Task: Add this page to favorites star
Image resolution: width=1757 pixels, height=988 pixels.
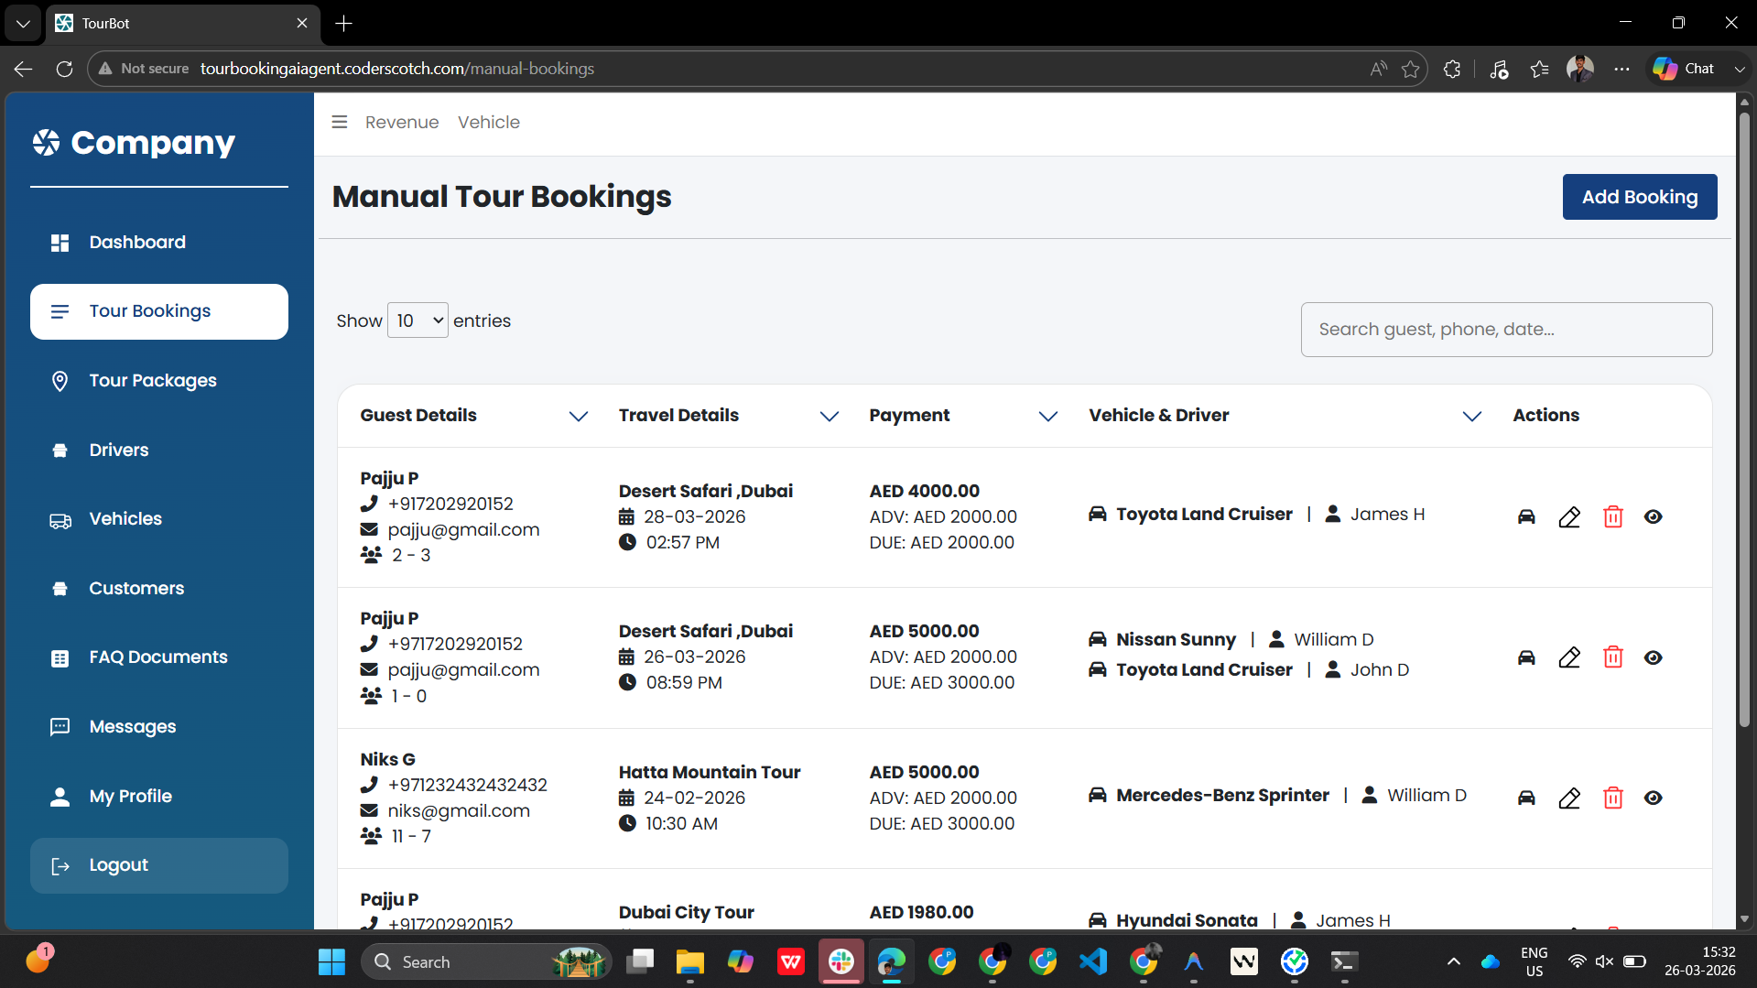Action: (x=1410, y=69)
